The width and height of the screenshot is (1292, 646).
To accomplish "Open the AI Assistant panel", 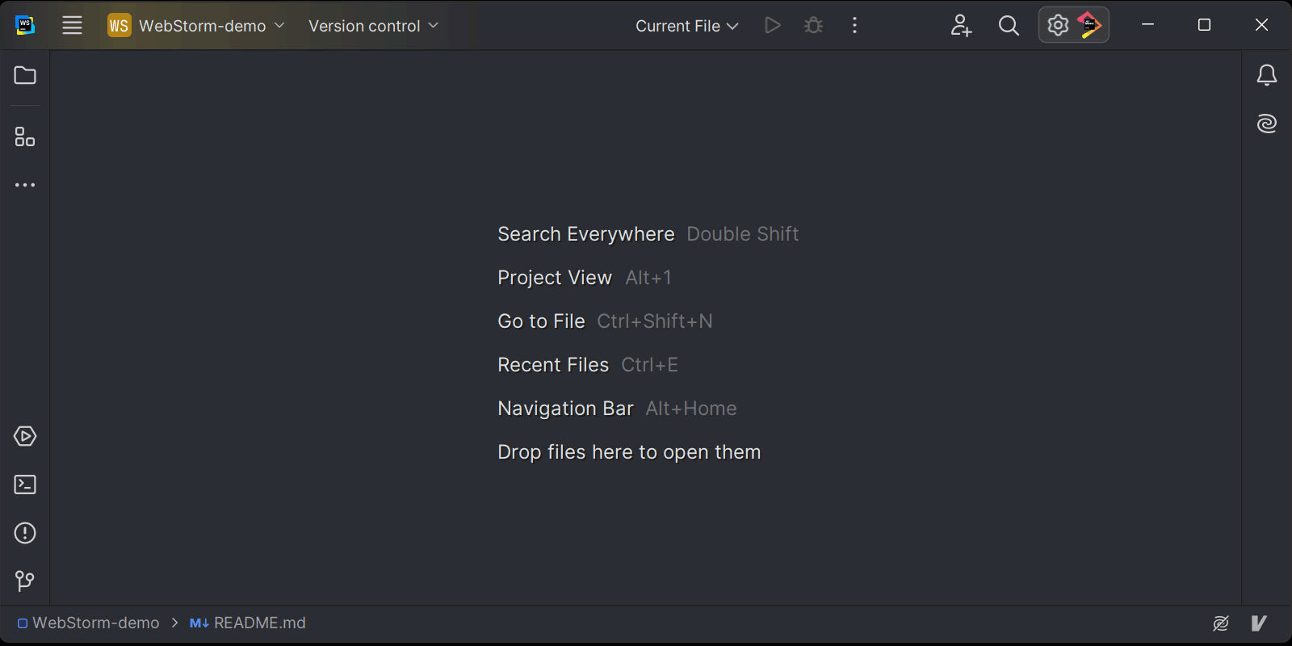I will [x=1266, y=123].
